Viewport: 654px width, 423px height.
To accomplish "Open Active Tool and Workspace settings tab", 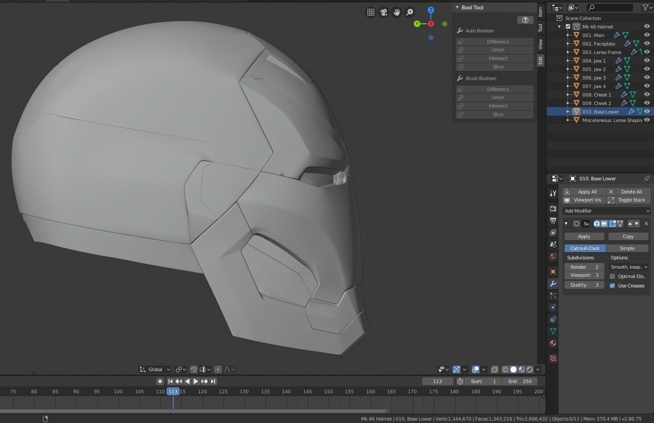I will [553, 193].
